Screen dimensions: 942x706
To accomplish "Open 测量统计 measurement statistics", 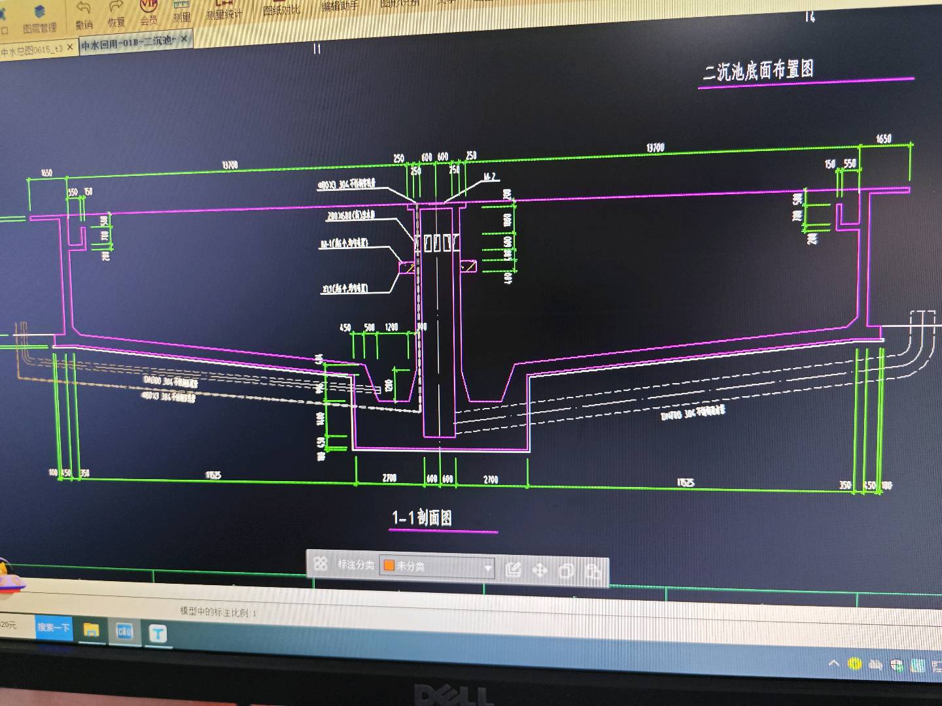I will pos(224,9).
